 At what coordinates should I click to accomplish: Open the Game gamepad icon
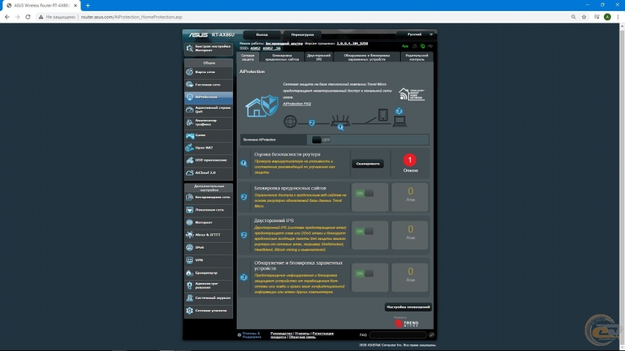[x=189, y=135]
